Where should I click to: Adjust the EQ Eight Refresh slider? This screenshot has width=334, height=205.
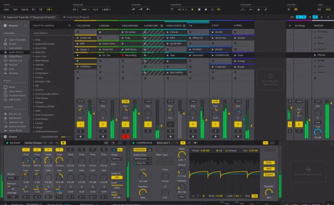(13, 186)
